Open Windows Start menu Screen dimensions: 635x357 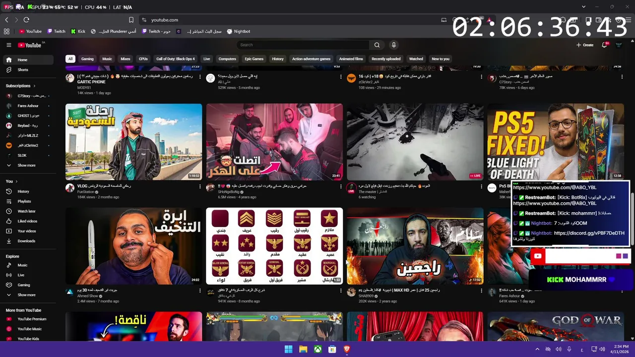click(288, 349)
